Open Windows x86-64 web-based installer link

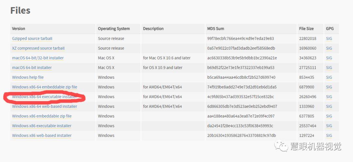click(x=44, y=106)
